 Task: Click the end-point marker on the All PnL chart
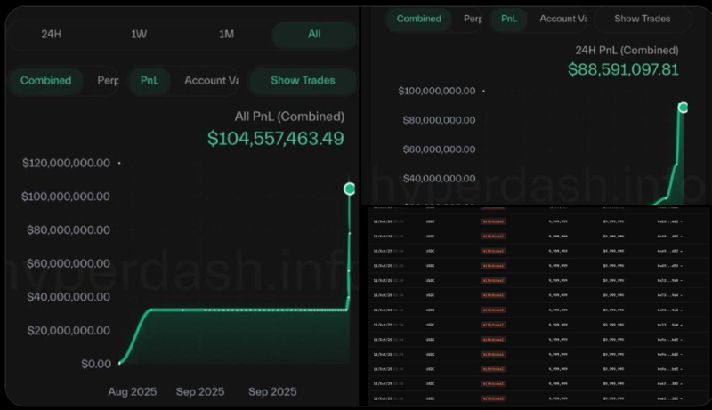click(x=350, y=189)
